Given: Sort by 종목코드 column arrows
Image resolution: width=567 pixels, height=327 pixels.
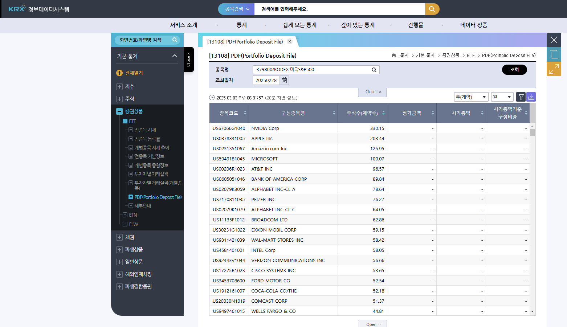Looking at the screenshot, I should click(245, 113).
